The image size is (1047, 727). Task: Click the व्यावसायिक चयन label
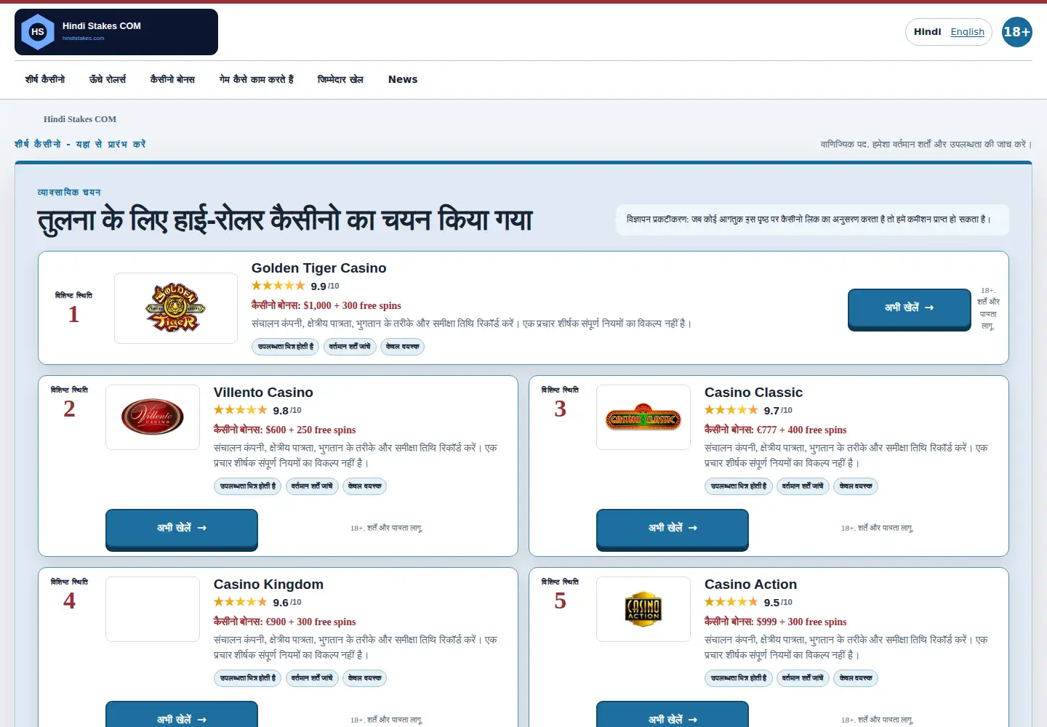point(69,192)
